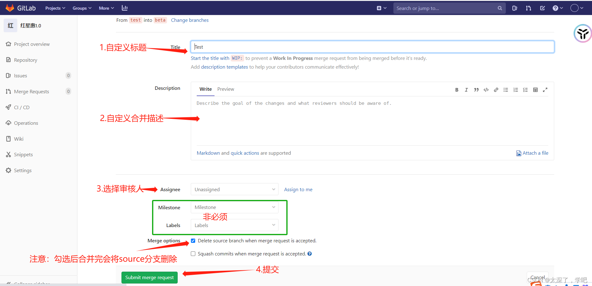Enable squash commits when merge request accepted
Viewport: 592px width, 286px height.
(x=193, y=254)
